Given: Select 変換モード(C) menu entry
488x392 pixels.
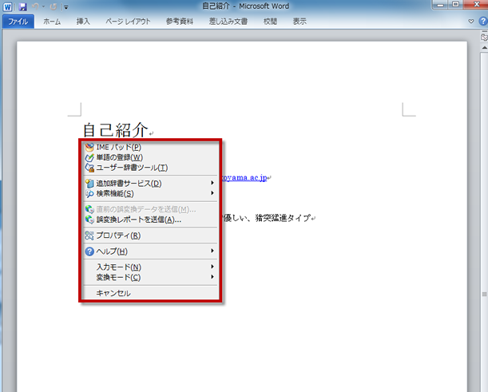Looking at the screenshot, I should click(150, 277).
